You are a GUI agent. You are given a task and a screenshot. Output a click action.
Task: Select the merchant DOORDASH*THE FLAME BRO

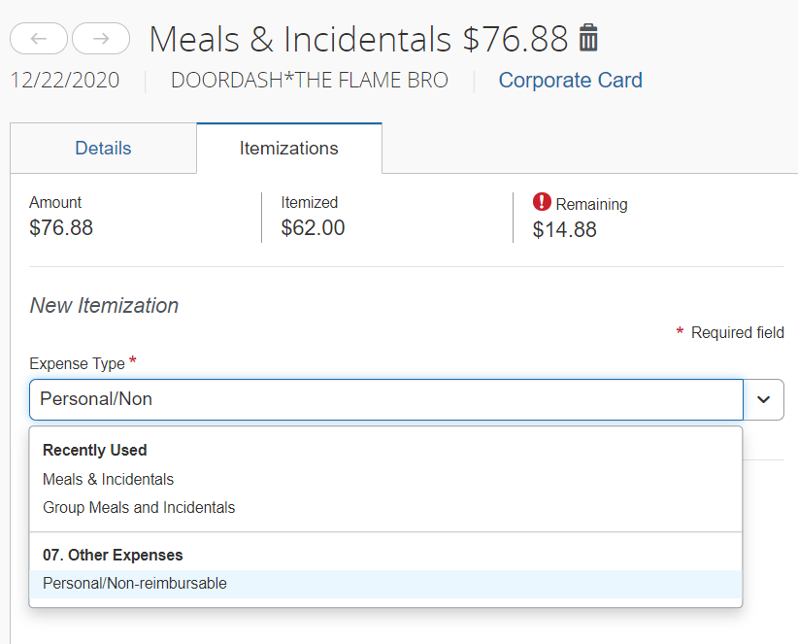pyautogui.click(x=310, y=80)
